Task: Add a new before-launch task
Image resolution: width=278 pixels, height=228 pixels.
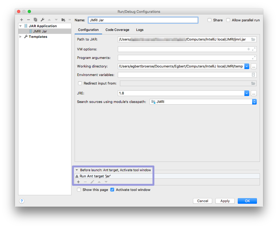Action: pyautogui.click(x=78, y=182)
